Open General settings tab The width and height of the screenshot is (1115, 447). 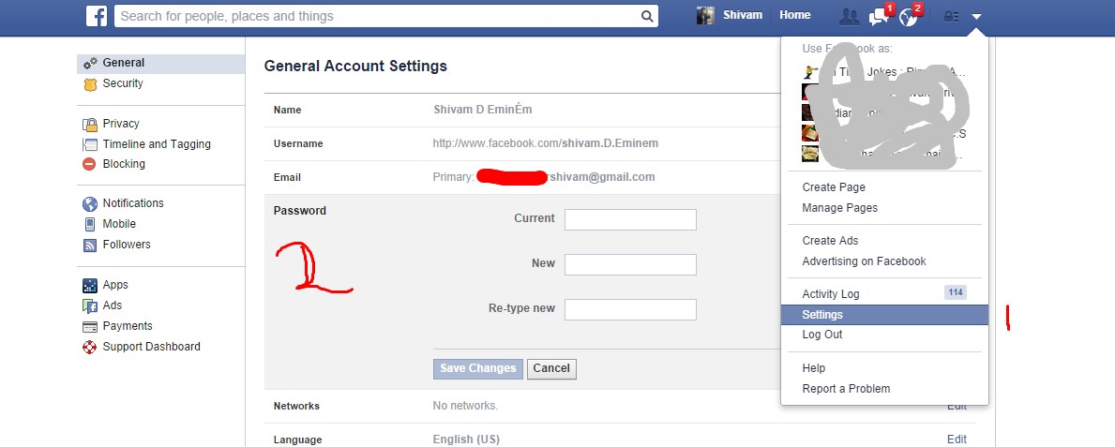(x=160, y=63)
